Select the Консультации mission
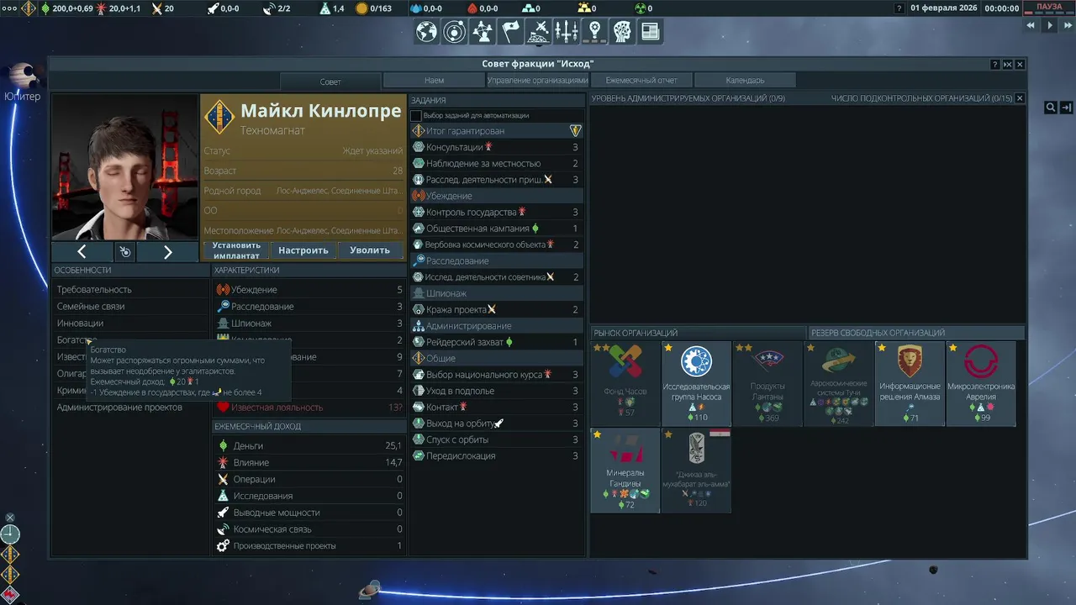The height and width of the screenshot is (605, 1076). (496, 147)
